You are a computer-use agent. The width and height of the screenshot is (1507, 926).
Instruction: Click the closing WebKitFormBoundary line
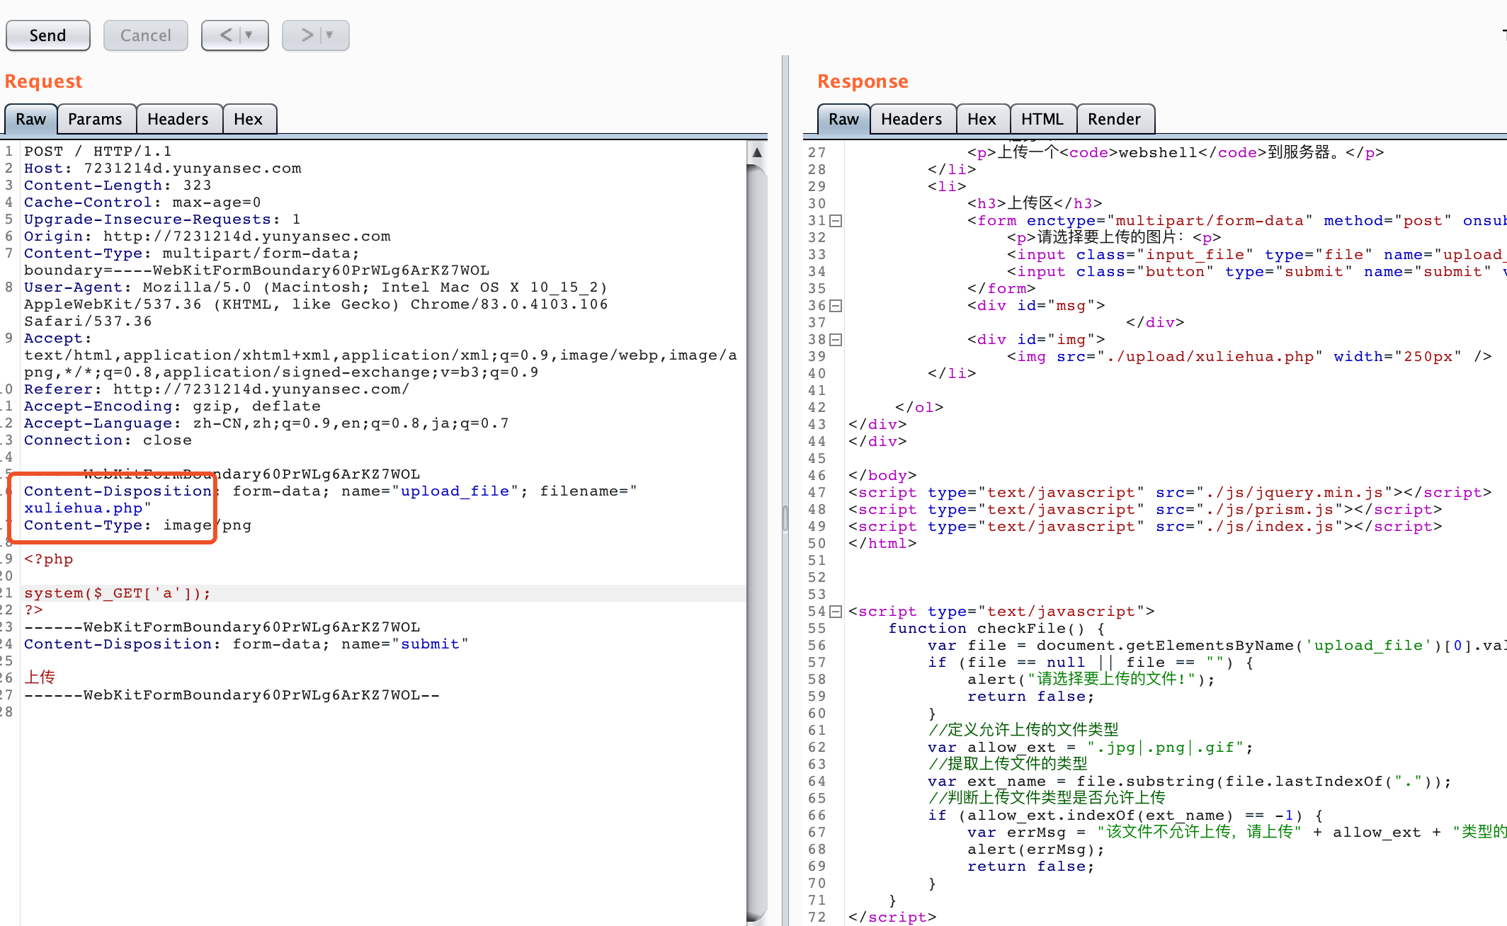click(232, 695)
